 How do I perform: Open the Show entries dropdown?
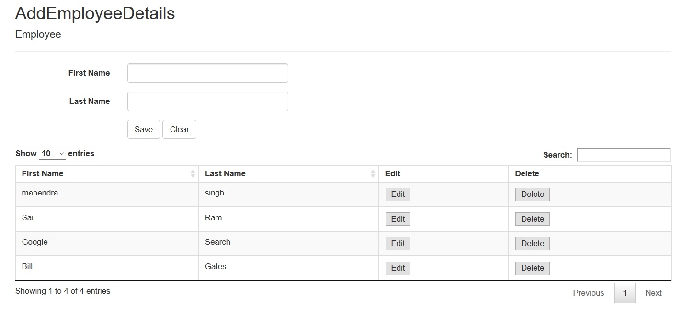tap(52, 153)
